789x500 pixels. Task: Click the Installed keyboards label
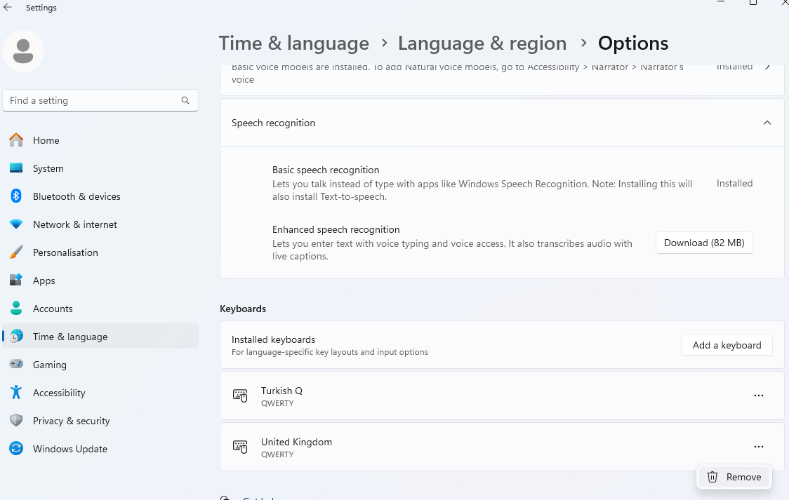(273, 339)
